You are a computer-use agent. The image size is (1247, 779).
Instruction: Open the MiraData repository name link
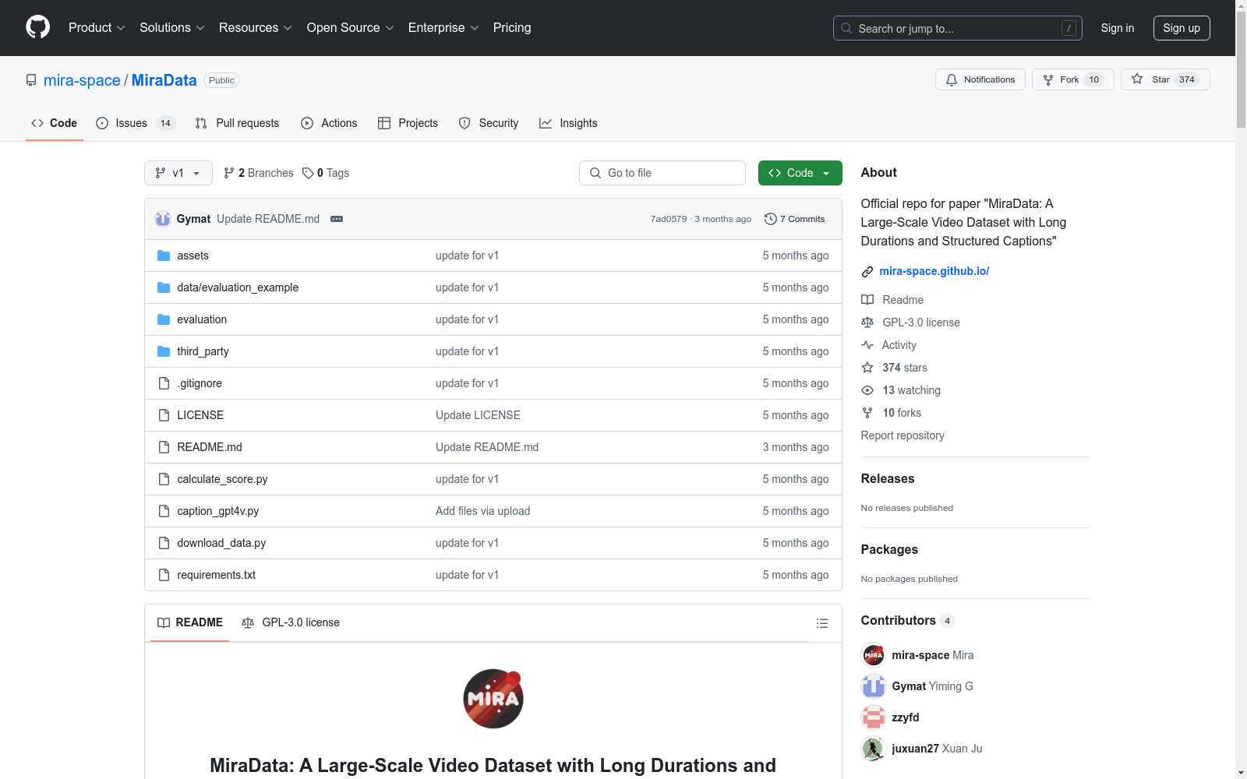point(164,80)
